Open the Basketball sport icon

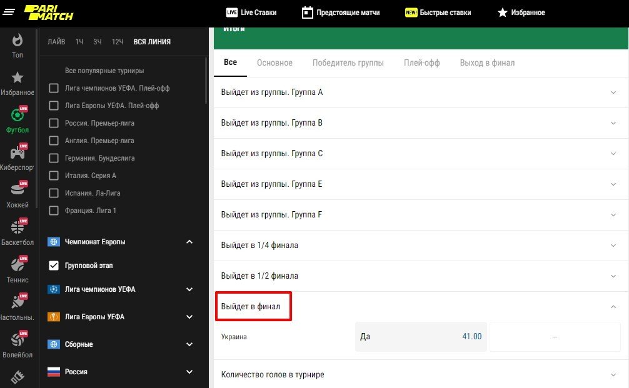tap(18, 229)
